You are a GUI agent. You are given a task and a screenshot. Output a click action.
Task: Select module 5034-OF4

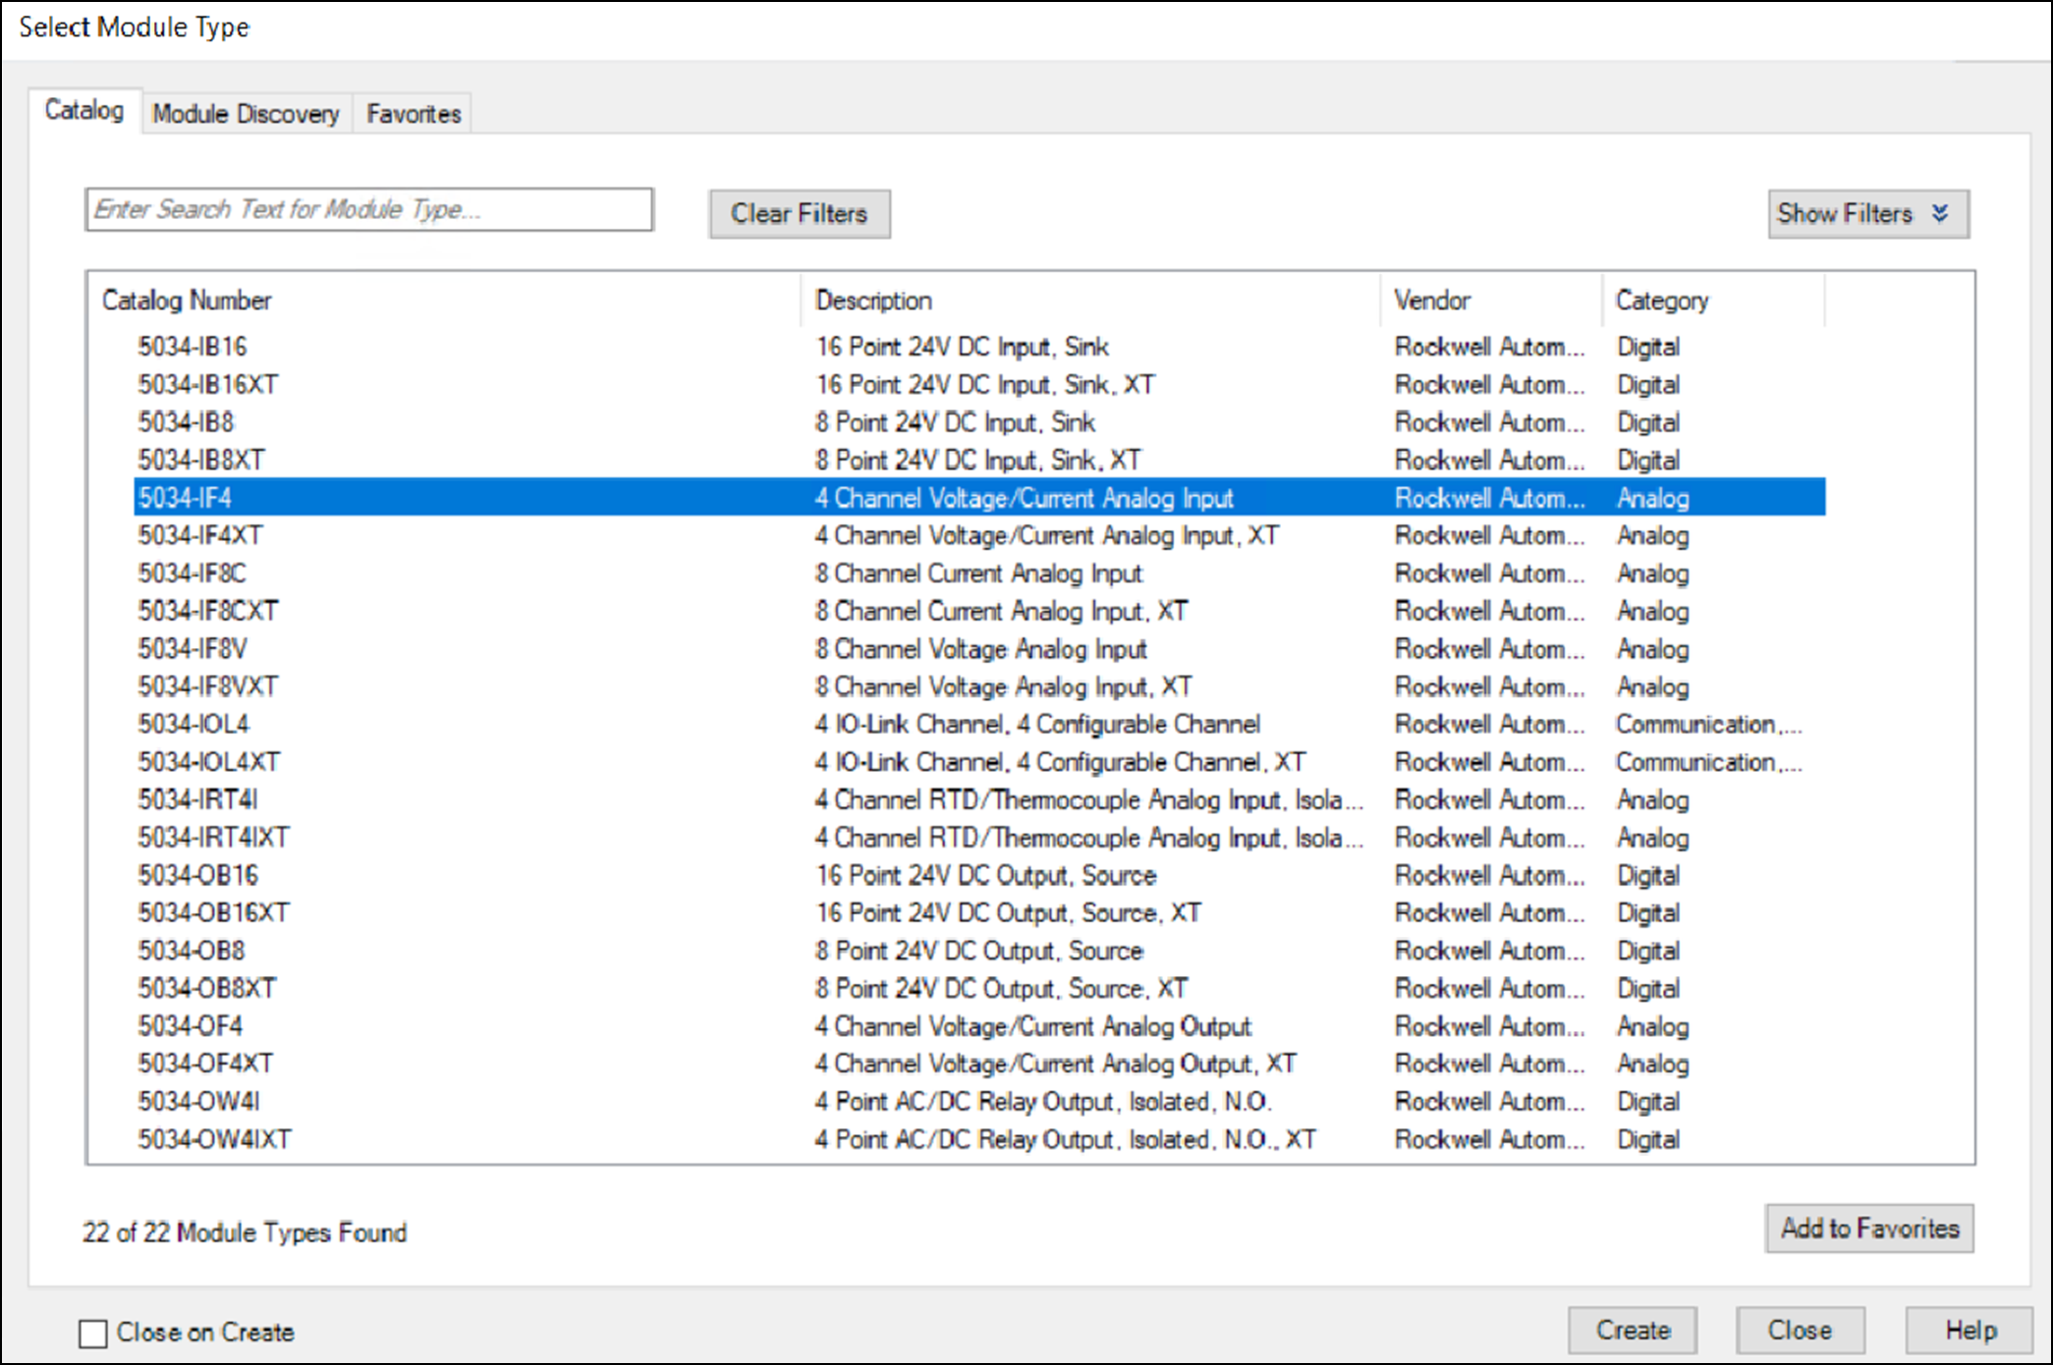[979, 1026]
